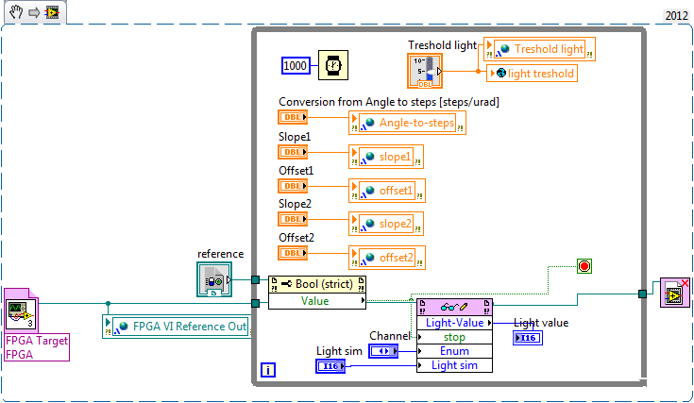Click the Angle-to-steps shared variable node

click(x=407, y=123)
